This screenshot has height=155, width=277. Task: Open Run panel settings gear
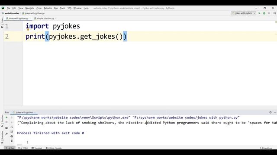pos(270,112)
